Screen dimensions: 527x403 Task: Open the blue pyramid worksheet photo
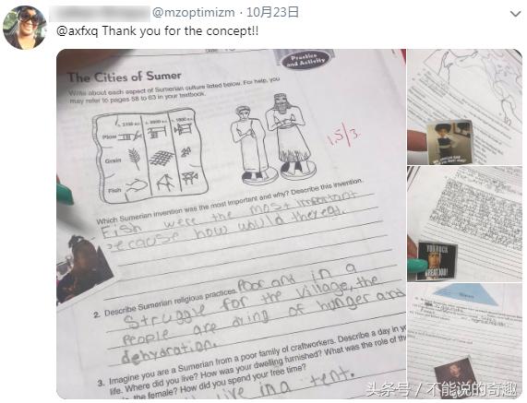click(x=465, y=341)
